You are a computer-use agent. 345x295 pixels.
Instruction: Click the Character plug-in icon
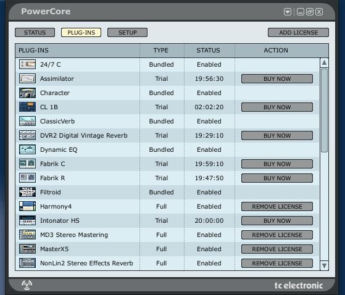pos(27,93)
